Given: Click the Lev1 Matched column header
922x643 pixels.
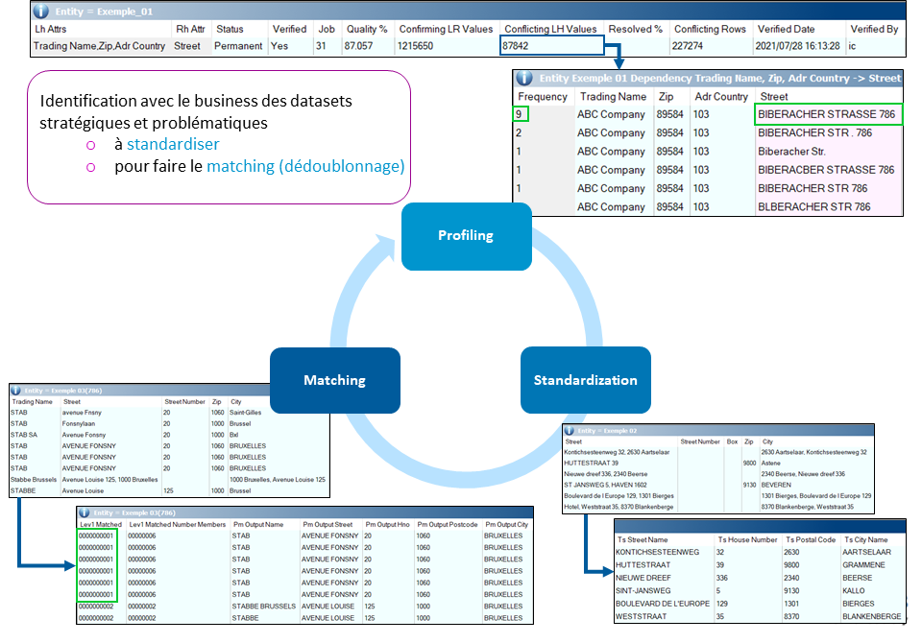Looking at the screenshot, I should point(99,526).
